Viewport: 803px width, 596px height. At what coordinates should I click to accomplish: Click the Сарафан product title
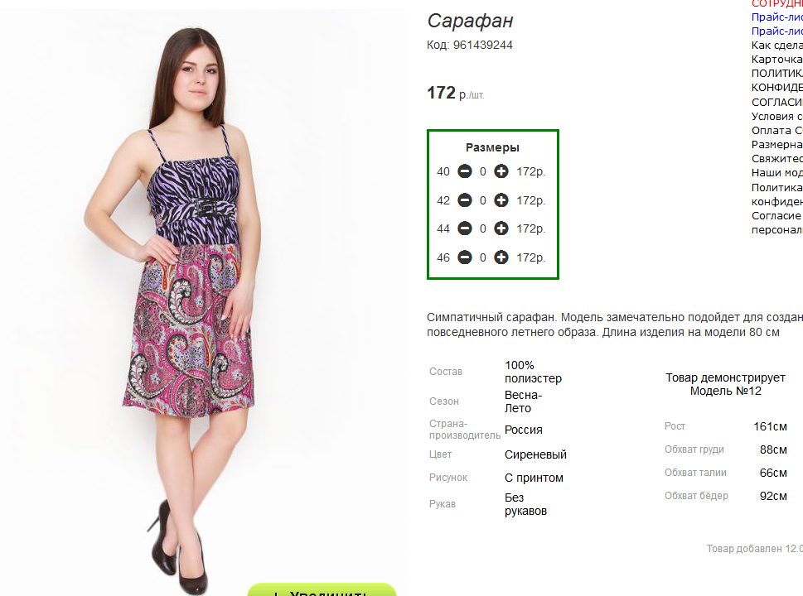coord(470,21)
